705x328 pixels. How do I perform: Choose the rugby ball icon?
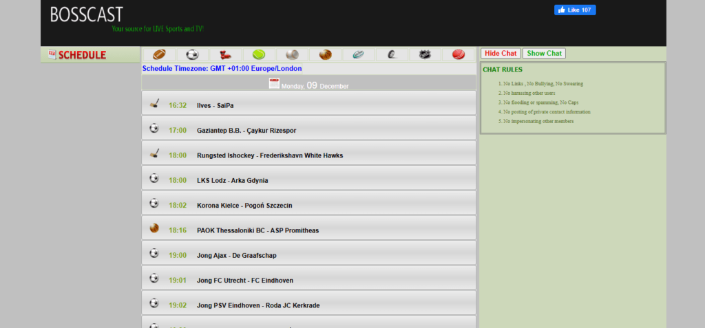(358, 54)
